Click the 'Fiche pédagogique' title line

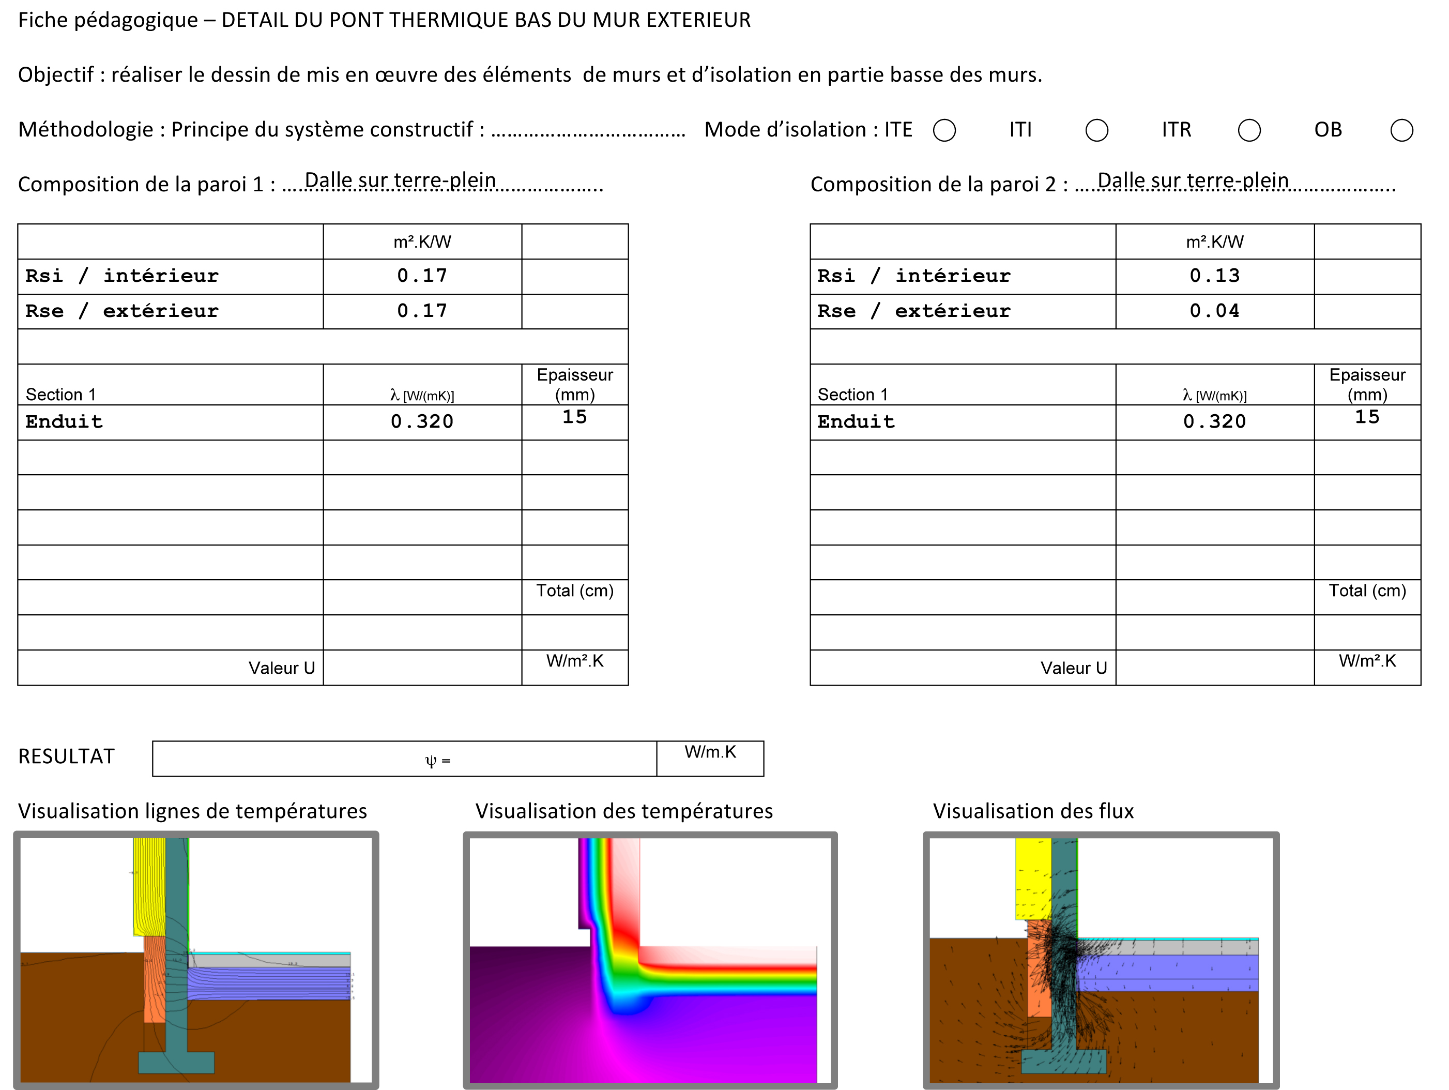point(385,20)
